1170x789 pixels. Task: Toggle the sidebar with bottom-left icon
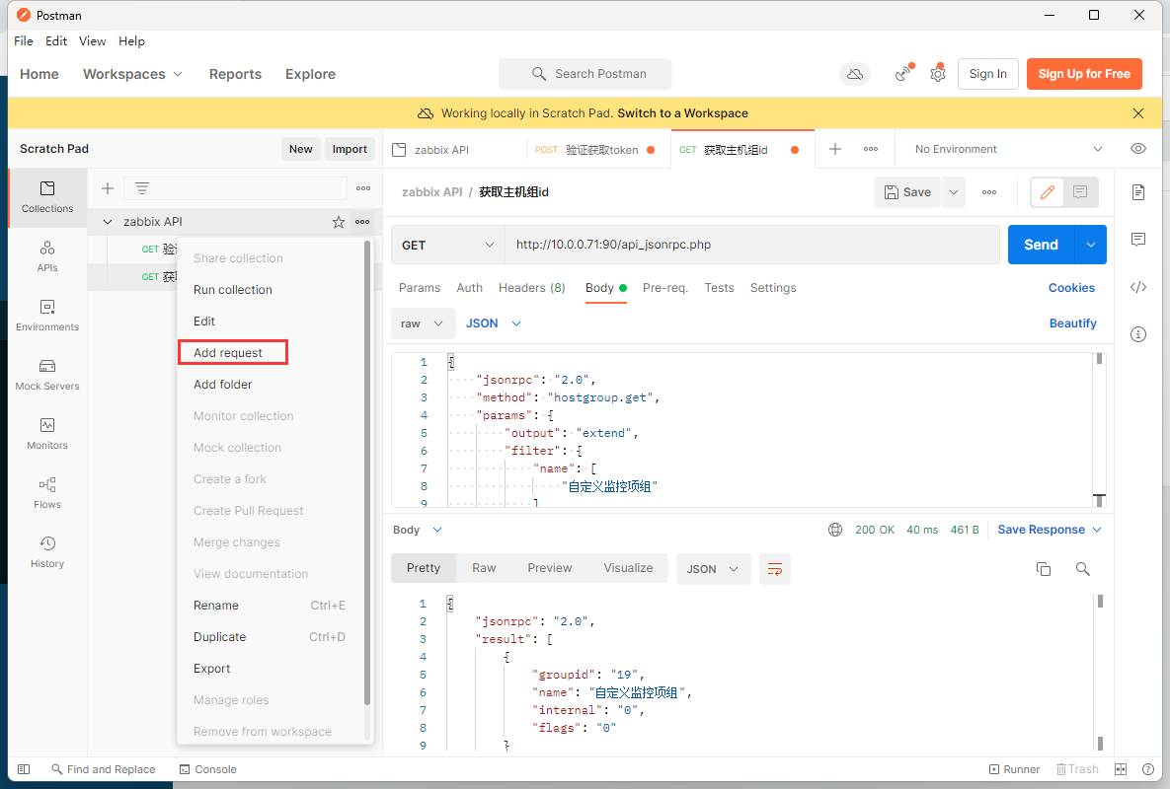[24, 769]
